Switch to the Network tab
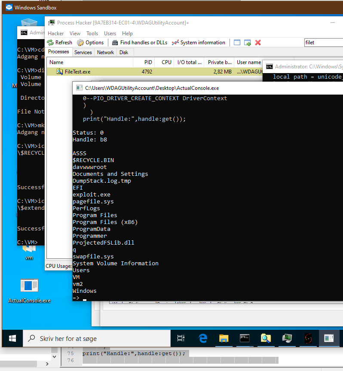This screenshot has height=371, width=343. tap(105, 52)
